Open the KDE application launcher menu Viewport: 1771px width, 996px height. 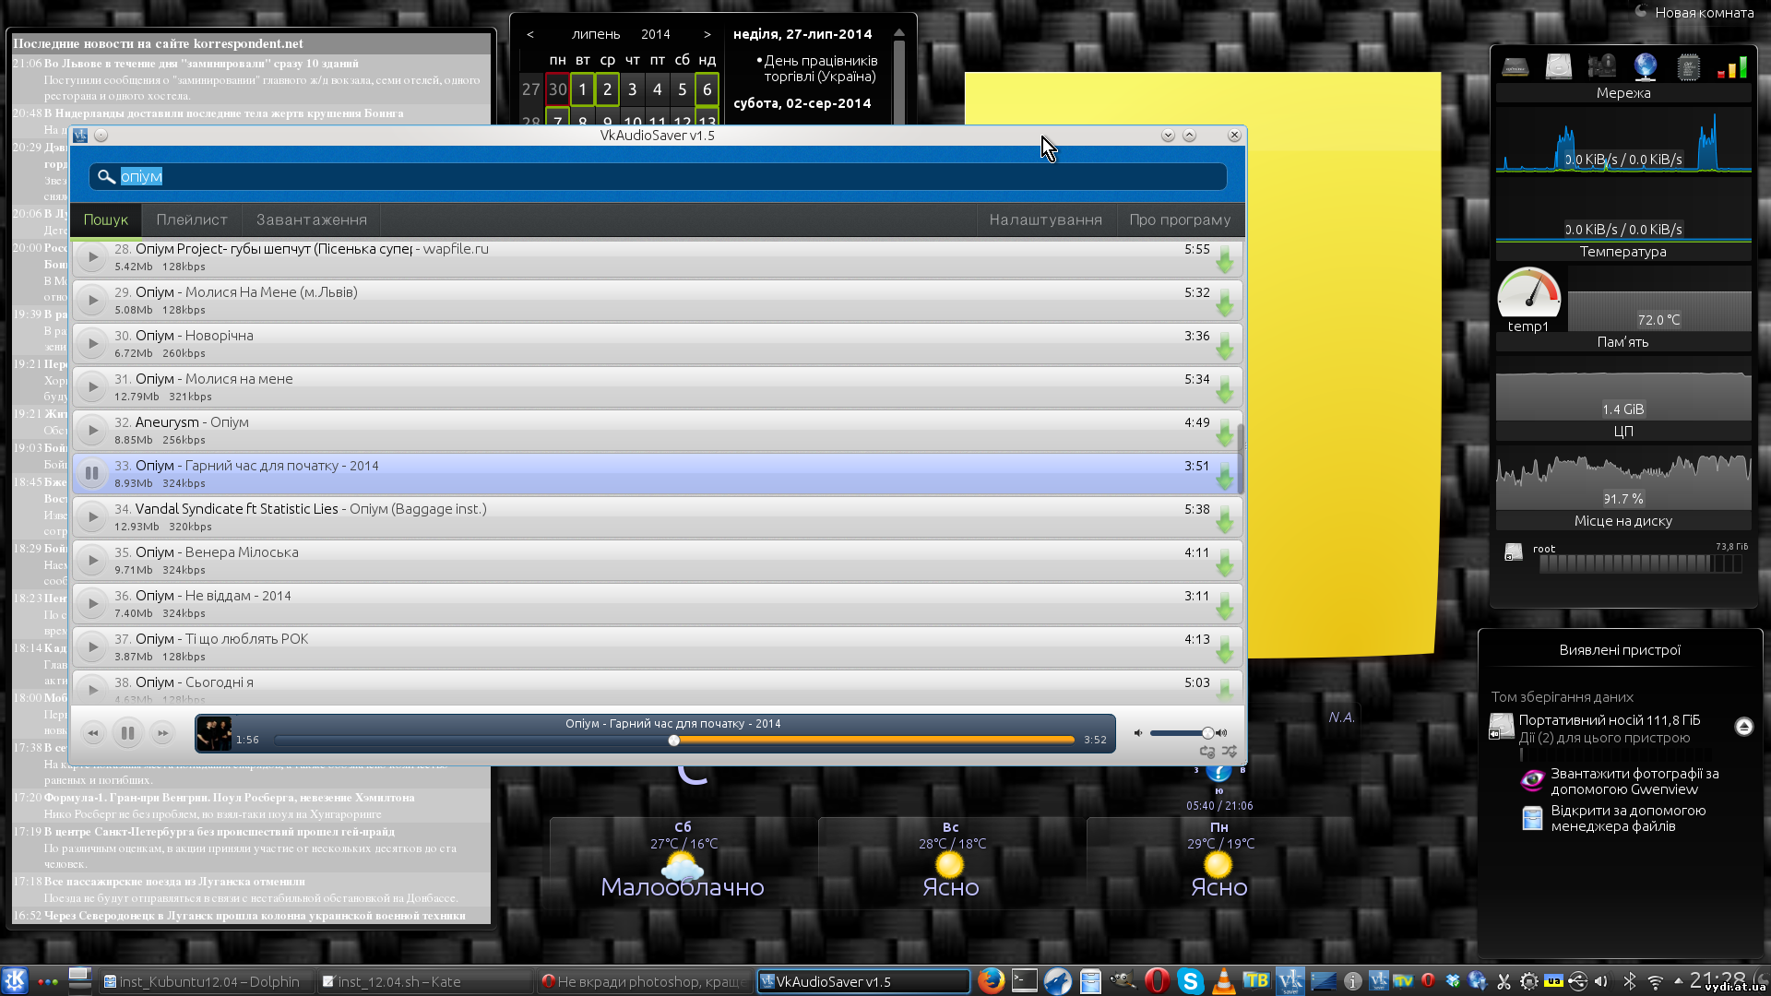point(15,980)
